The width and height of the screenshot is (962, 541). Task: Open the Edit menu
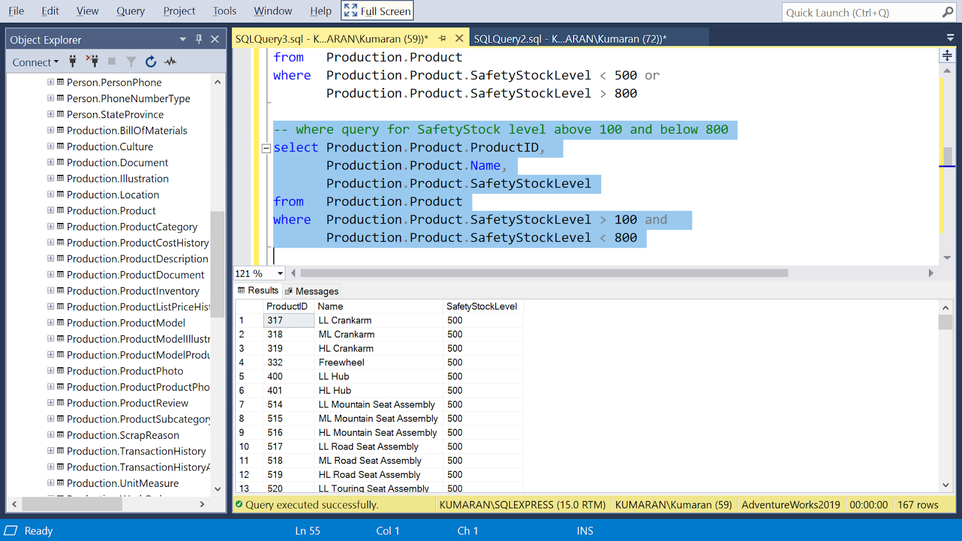[x=50, y=11]
